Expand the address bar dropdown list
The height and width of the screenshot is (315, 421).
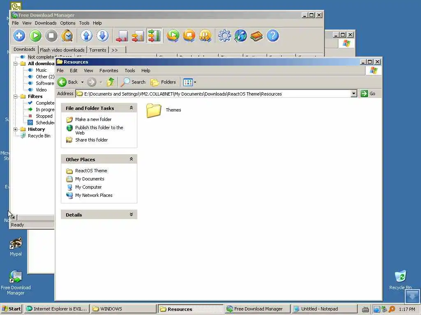click(354, 94)
